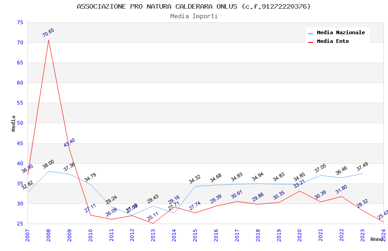Click the data label 31.80

tap(341, 189)
